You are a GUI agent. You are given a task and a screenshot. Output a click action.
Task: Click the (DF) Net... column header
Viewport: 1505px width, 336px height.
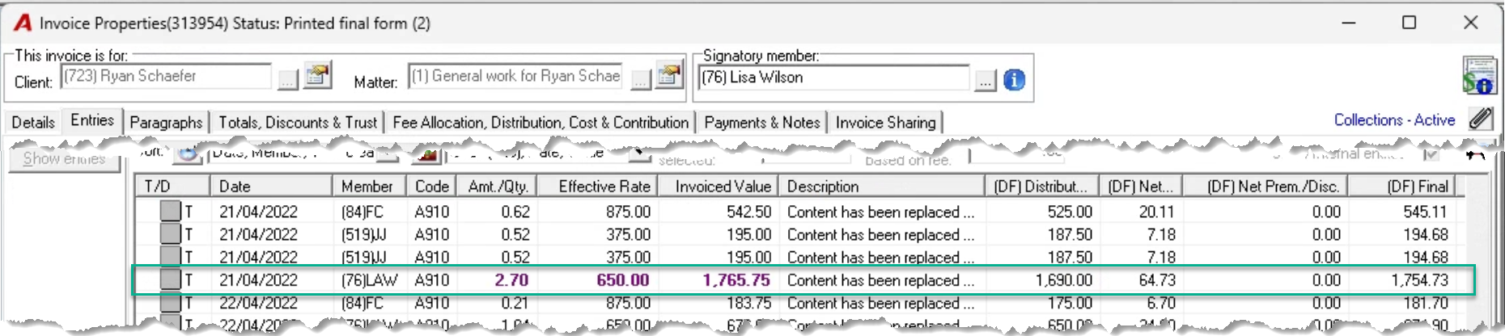click(1140, 187)
